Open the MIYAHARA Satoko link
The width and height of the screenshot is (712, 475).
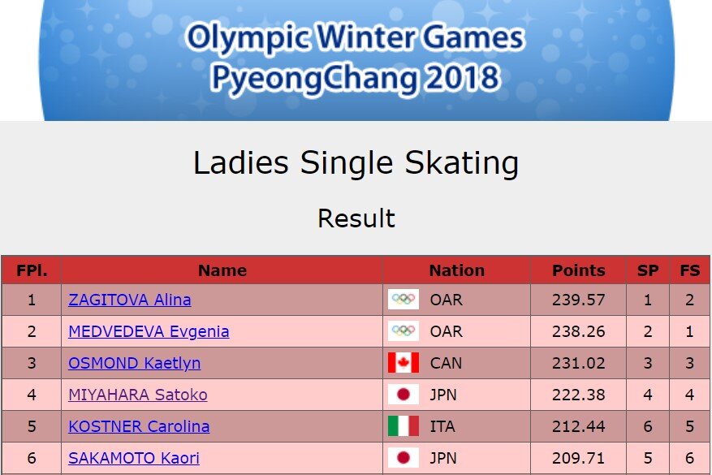(x=138, y=395)
